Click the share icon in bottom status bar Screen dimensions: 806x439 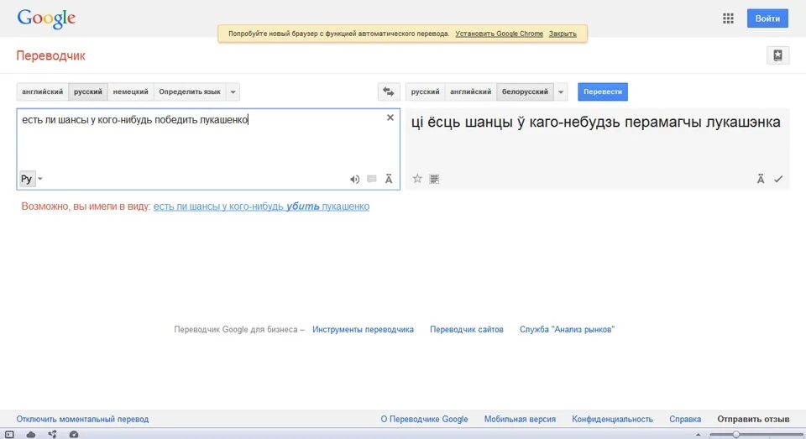click(52, 434)
